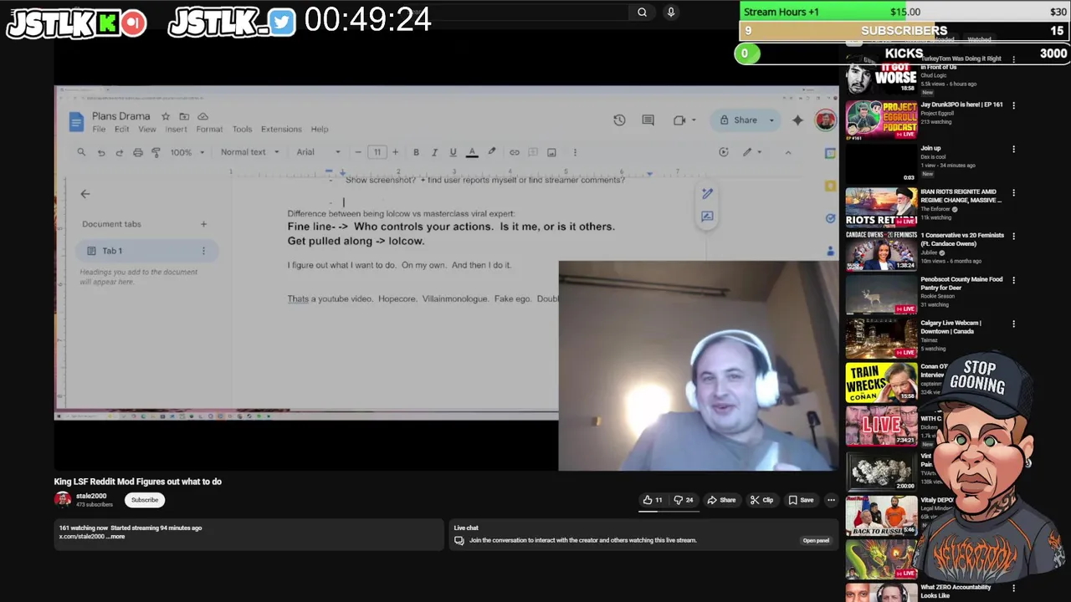
Task: Open the Arial font dropdown
Action: click(319, 152)
